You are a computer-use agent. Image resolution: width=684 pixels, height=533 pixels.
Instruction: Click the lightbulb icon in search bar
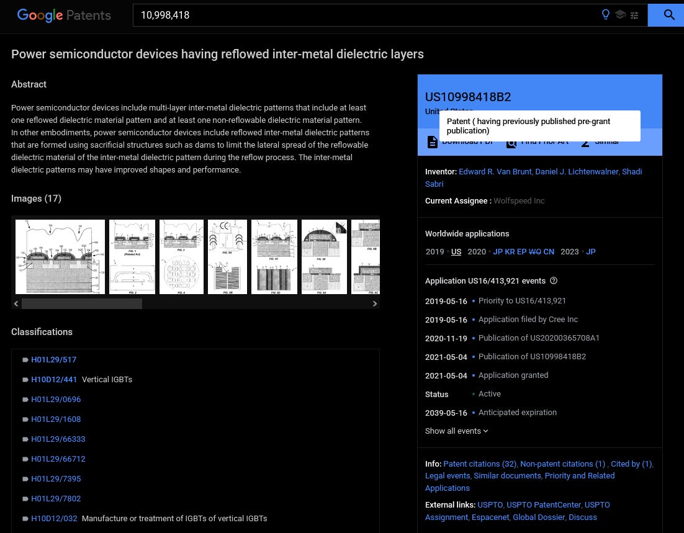point(605,14)
